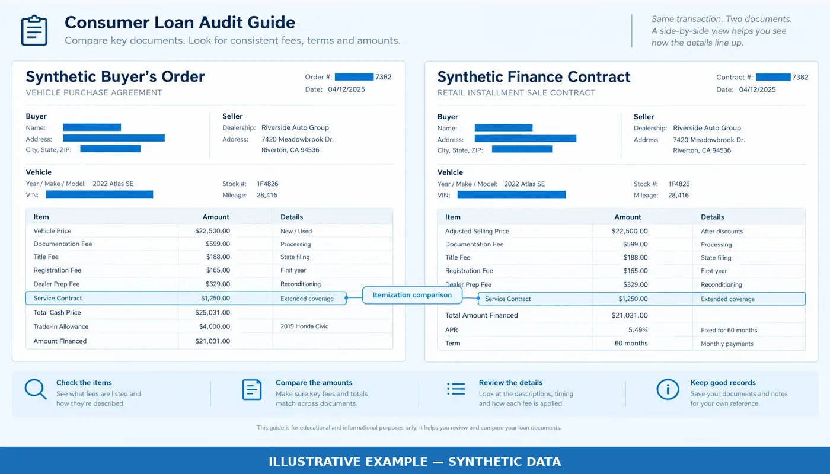Click the redacted VIN in Buyer's Order

coord(100,194)
